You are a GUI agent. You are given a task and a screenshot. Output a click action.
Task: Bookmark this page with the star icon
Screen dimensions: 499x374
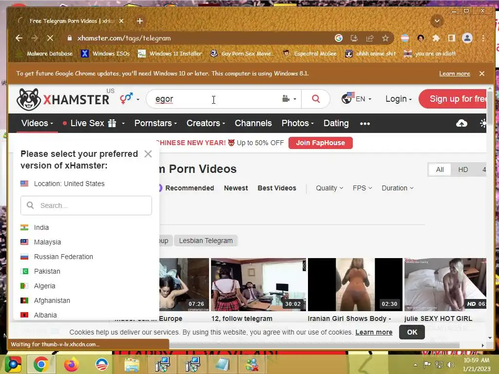pos(385,38)
